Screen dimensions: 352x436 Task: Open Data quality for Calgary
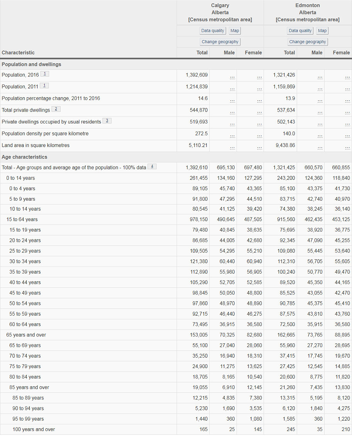point(213,30)
